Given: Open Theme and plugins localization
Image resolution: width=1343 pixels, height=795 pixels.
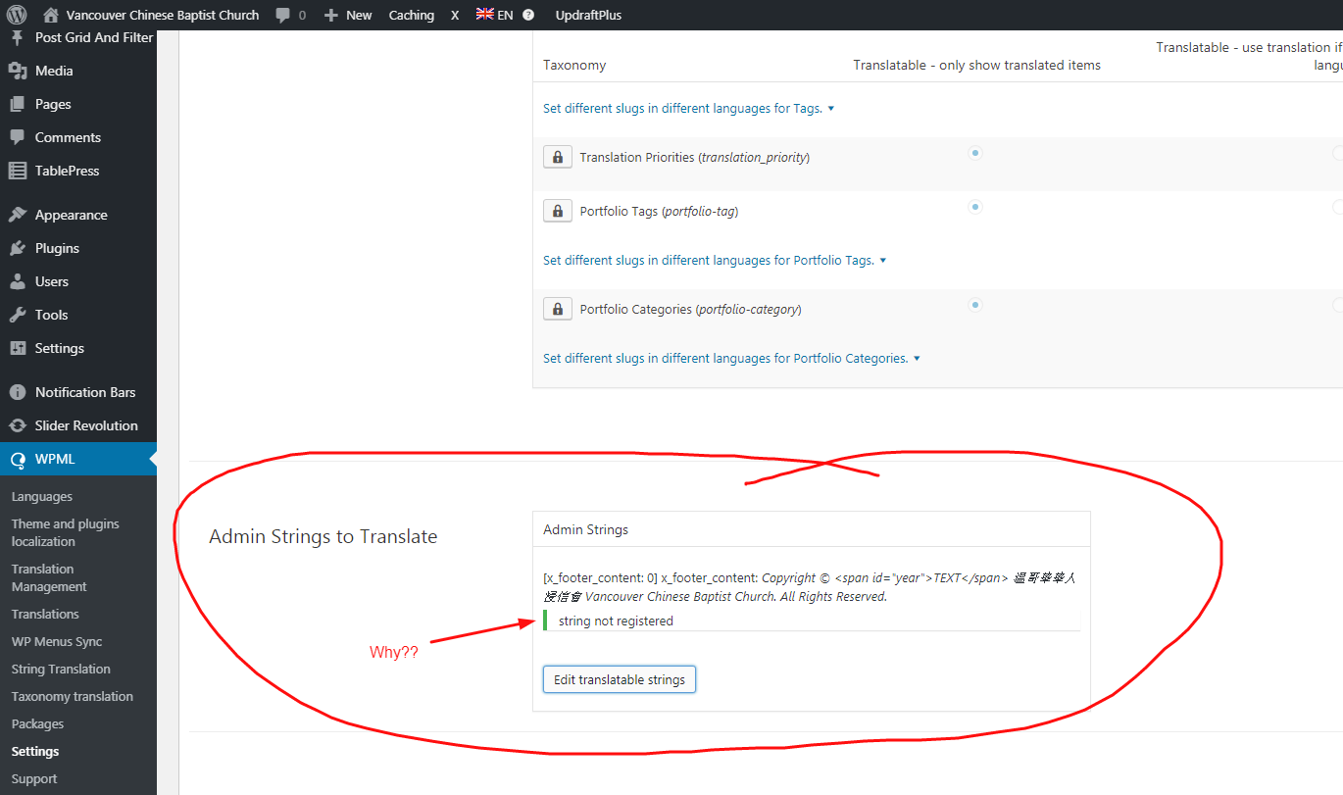Looking at the screenshot, I should [65, 532].
